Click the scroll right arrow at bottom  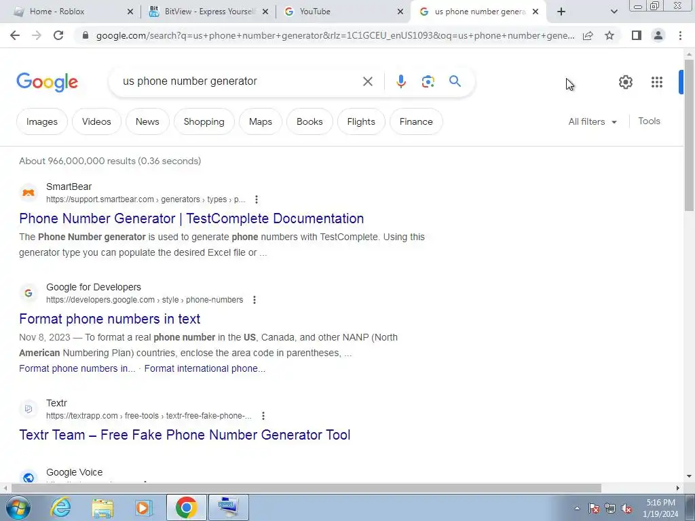(678, 488)
